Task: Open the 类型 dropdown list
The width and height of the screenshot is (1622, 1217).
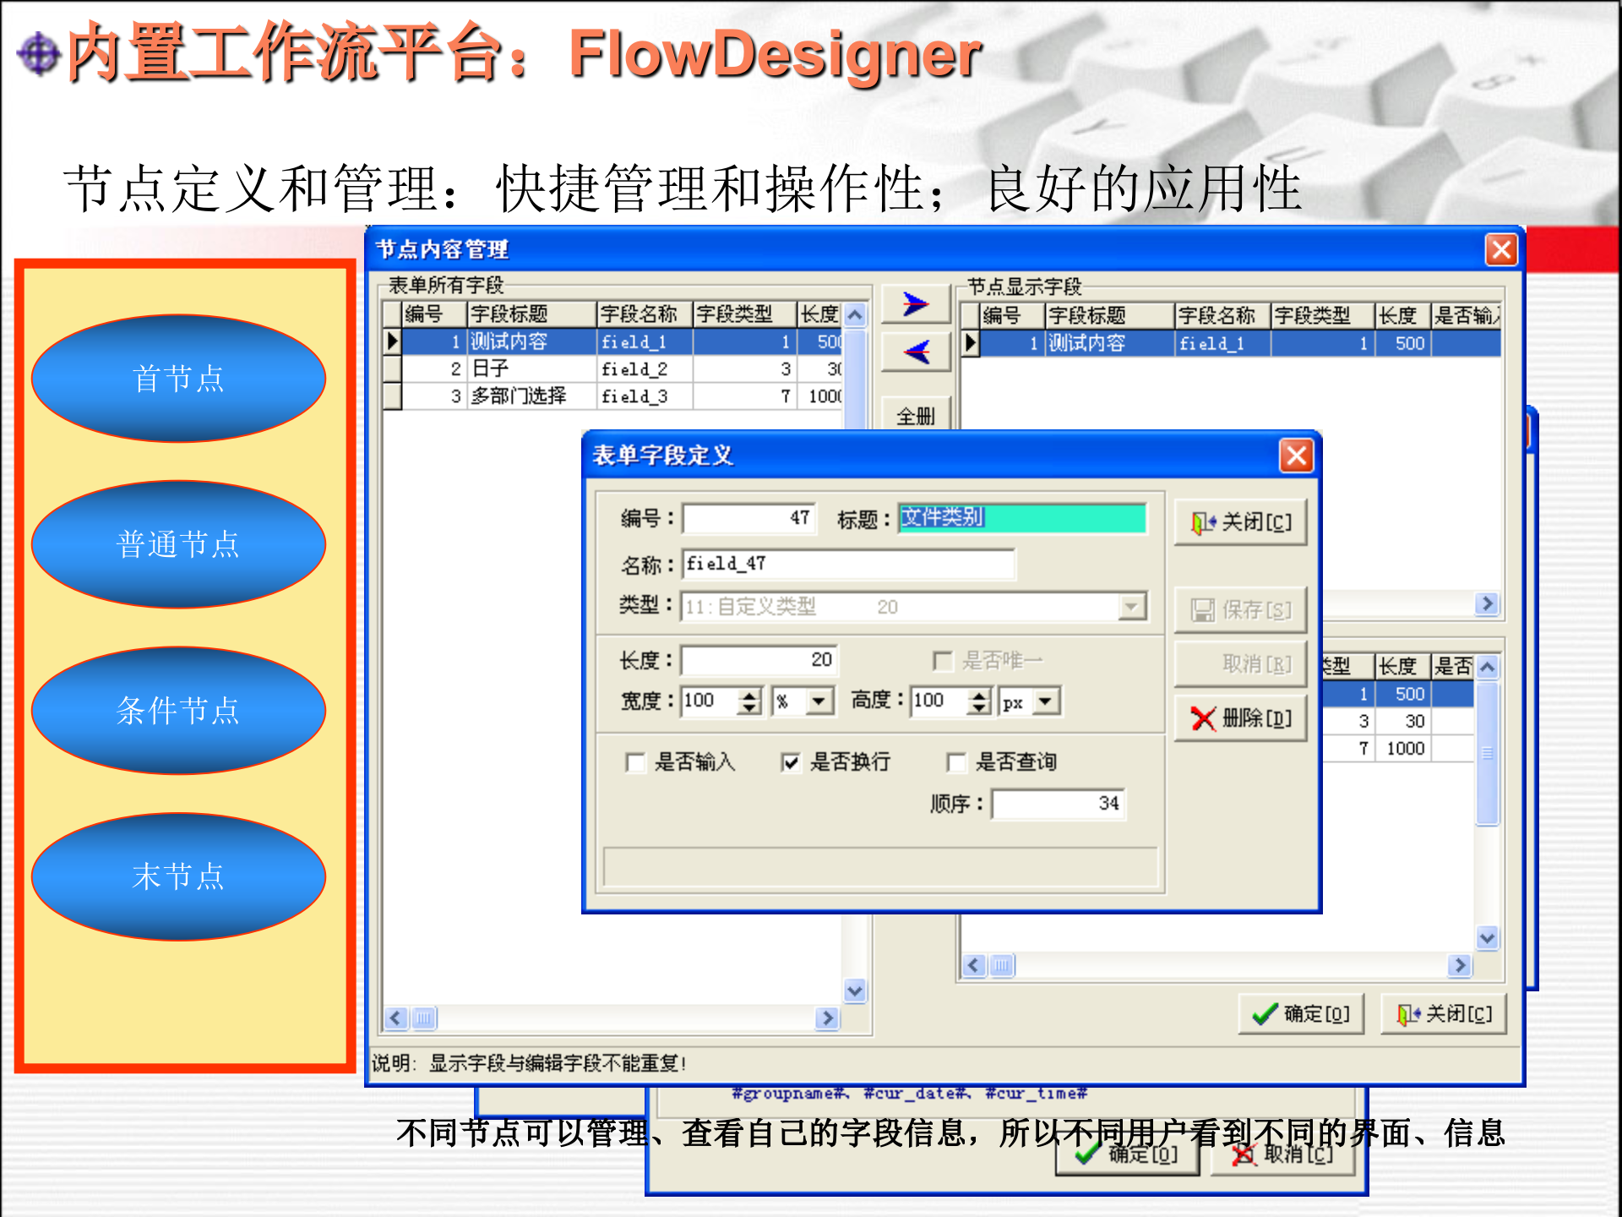Action: 1132,606
